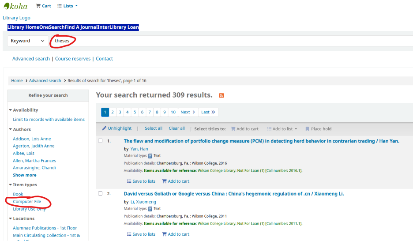The height and width of the screenshot is (241, 413).
Task: Click the Library Home navigation item
Action: [23, 27]
